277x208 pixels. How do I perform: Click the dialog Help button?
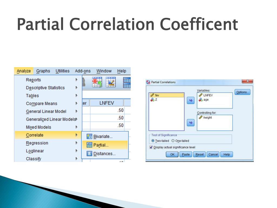[227, 154]
